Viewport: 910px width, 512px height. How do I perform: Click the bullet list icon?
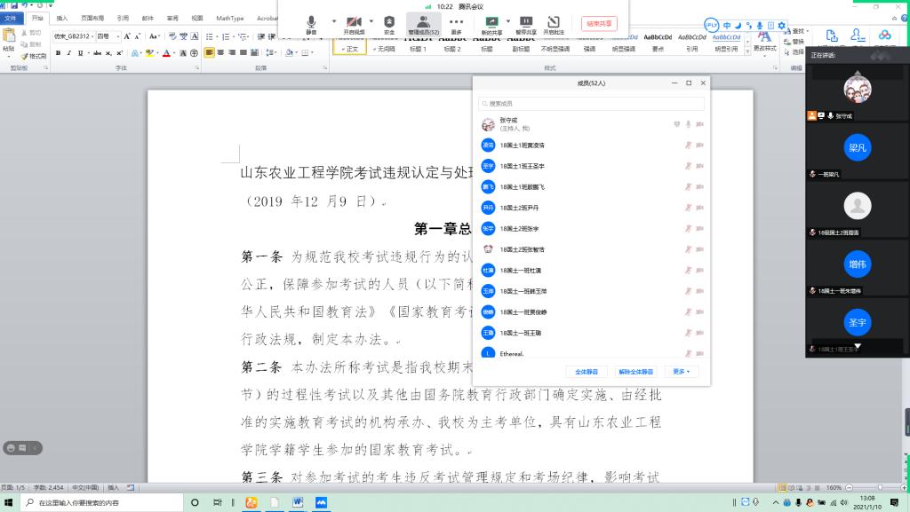(211, 35)
